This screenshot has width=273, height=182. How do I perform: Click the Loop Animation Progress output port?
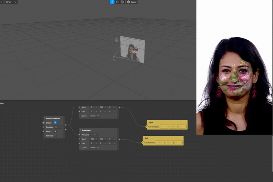[x=66, y=125]
